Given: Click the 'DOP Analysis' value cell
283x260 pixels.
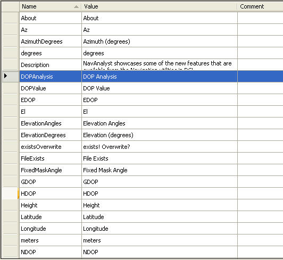Looking at the screenshot, I should point(160,77).
